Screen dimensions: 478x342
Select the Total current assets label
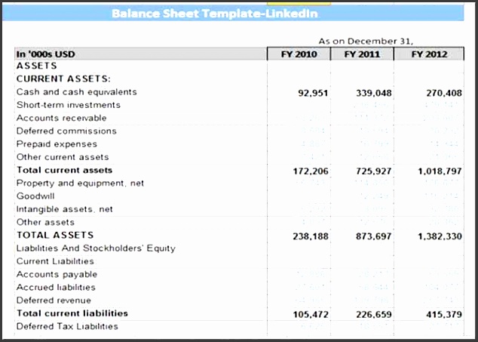pyautogui.click(x=64, y=170)
